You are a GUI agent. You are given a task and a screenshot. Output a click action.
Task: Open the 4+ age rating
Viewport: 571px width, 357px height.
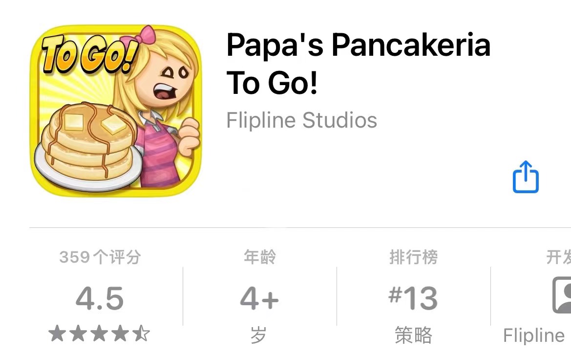coord(259,298)
